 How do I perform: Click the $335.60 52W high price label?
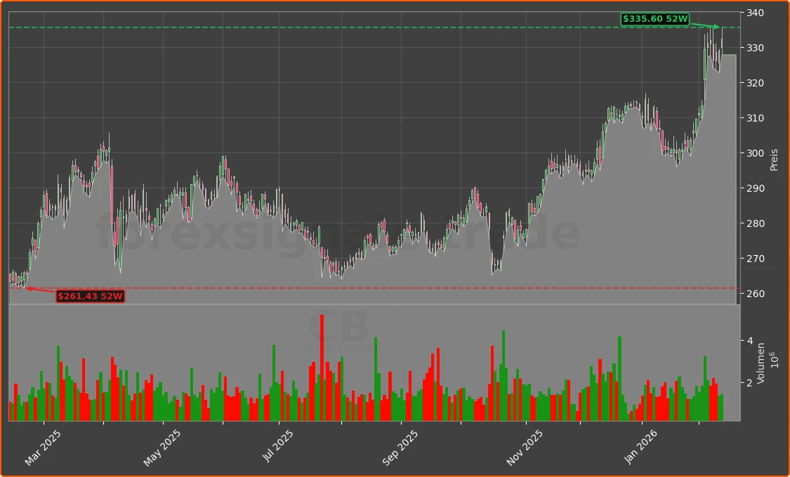(x=657, y=19)
